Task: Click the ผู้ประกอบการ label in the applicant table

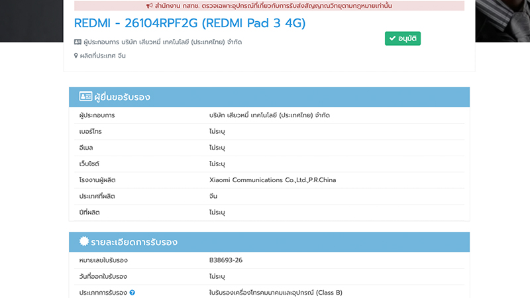Action: (97, 115)
